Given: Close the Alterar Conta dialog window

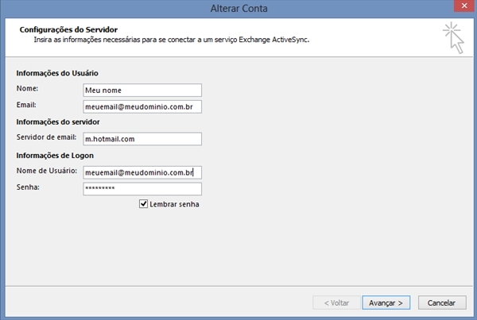Looking at the screenshot, I should [464, 6].
